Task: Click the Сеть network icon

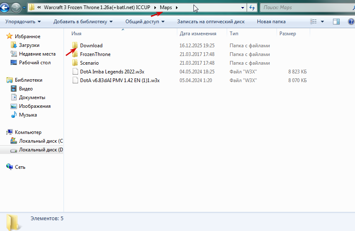Action: pos(10,167)
